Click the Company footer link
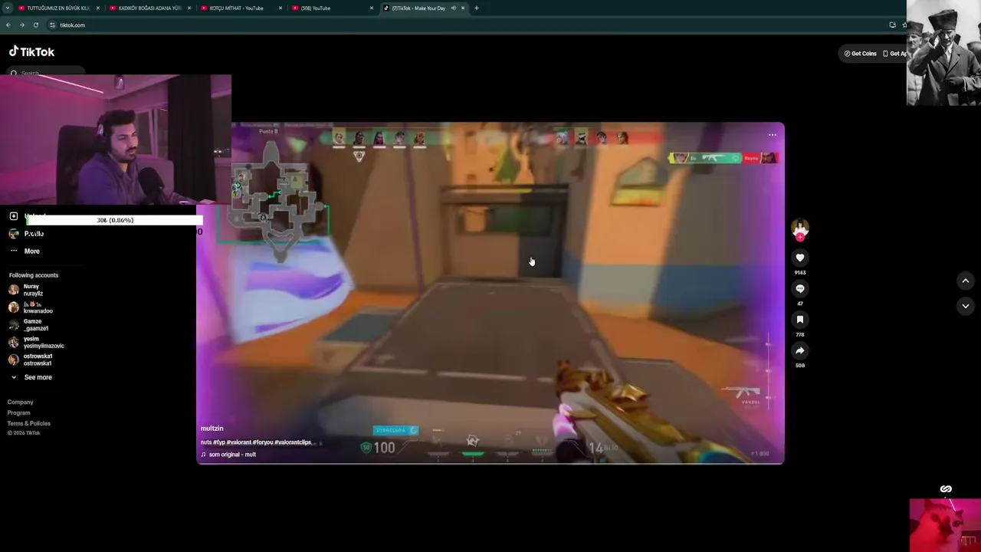981x552 pixels. 21,402
